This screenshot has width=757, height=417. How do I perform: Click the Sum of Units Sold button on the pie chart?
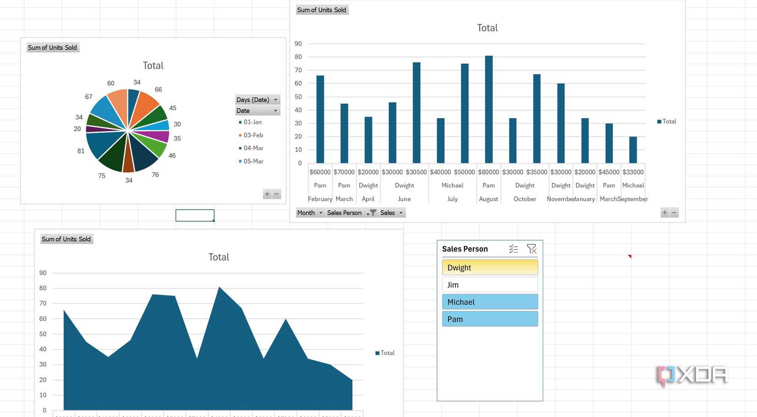(x=53, y=47)
